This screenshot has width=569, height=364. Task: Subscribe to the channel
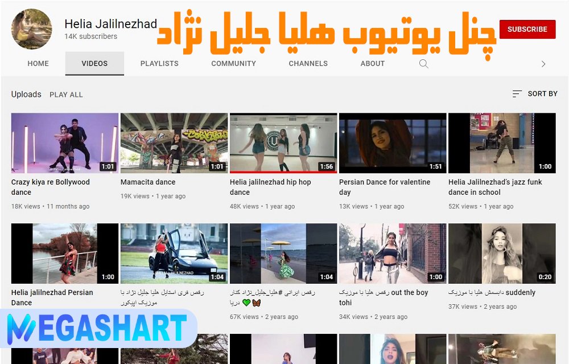(x=527, y=29)
